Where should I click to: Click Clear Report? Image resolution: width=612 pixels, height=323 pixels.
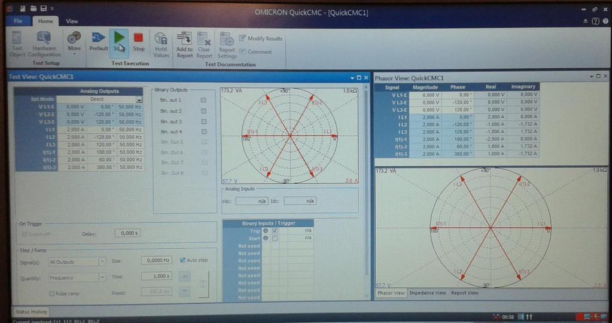(x=204, y=45)
